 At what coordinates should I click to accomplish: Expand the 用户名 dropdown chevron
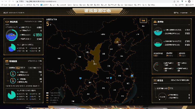coord(191,13)
